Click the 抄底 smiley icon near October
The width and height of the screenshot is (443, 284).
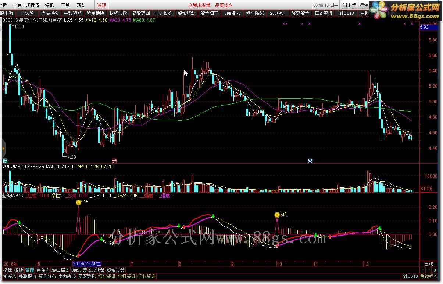click(277, 215)
